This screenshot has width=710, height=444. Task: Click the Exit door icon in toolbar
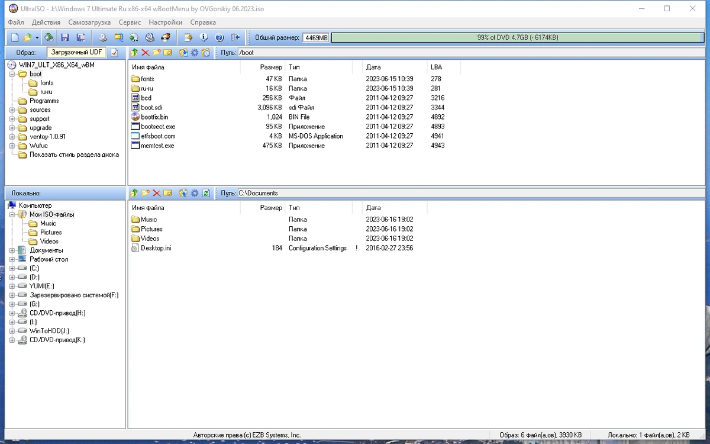click(x=235, y=37)
